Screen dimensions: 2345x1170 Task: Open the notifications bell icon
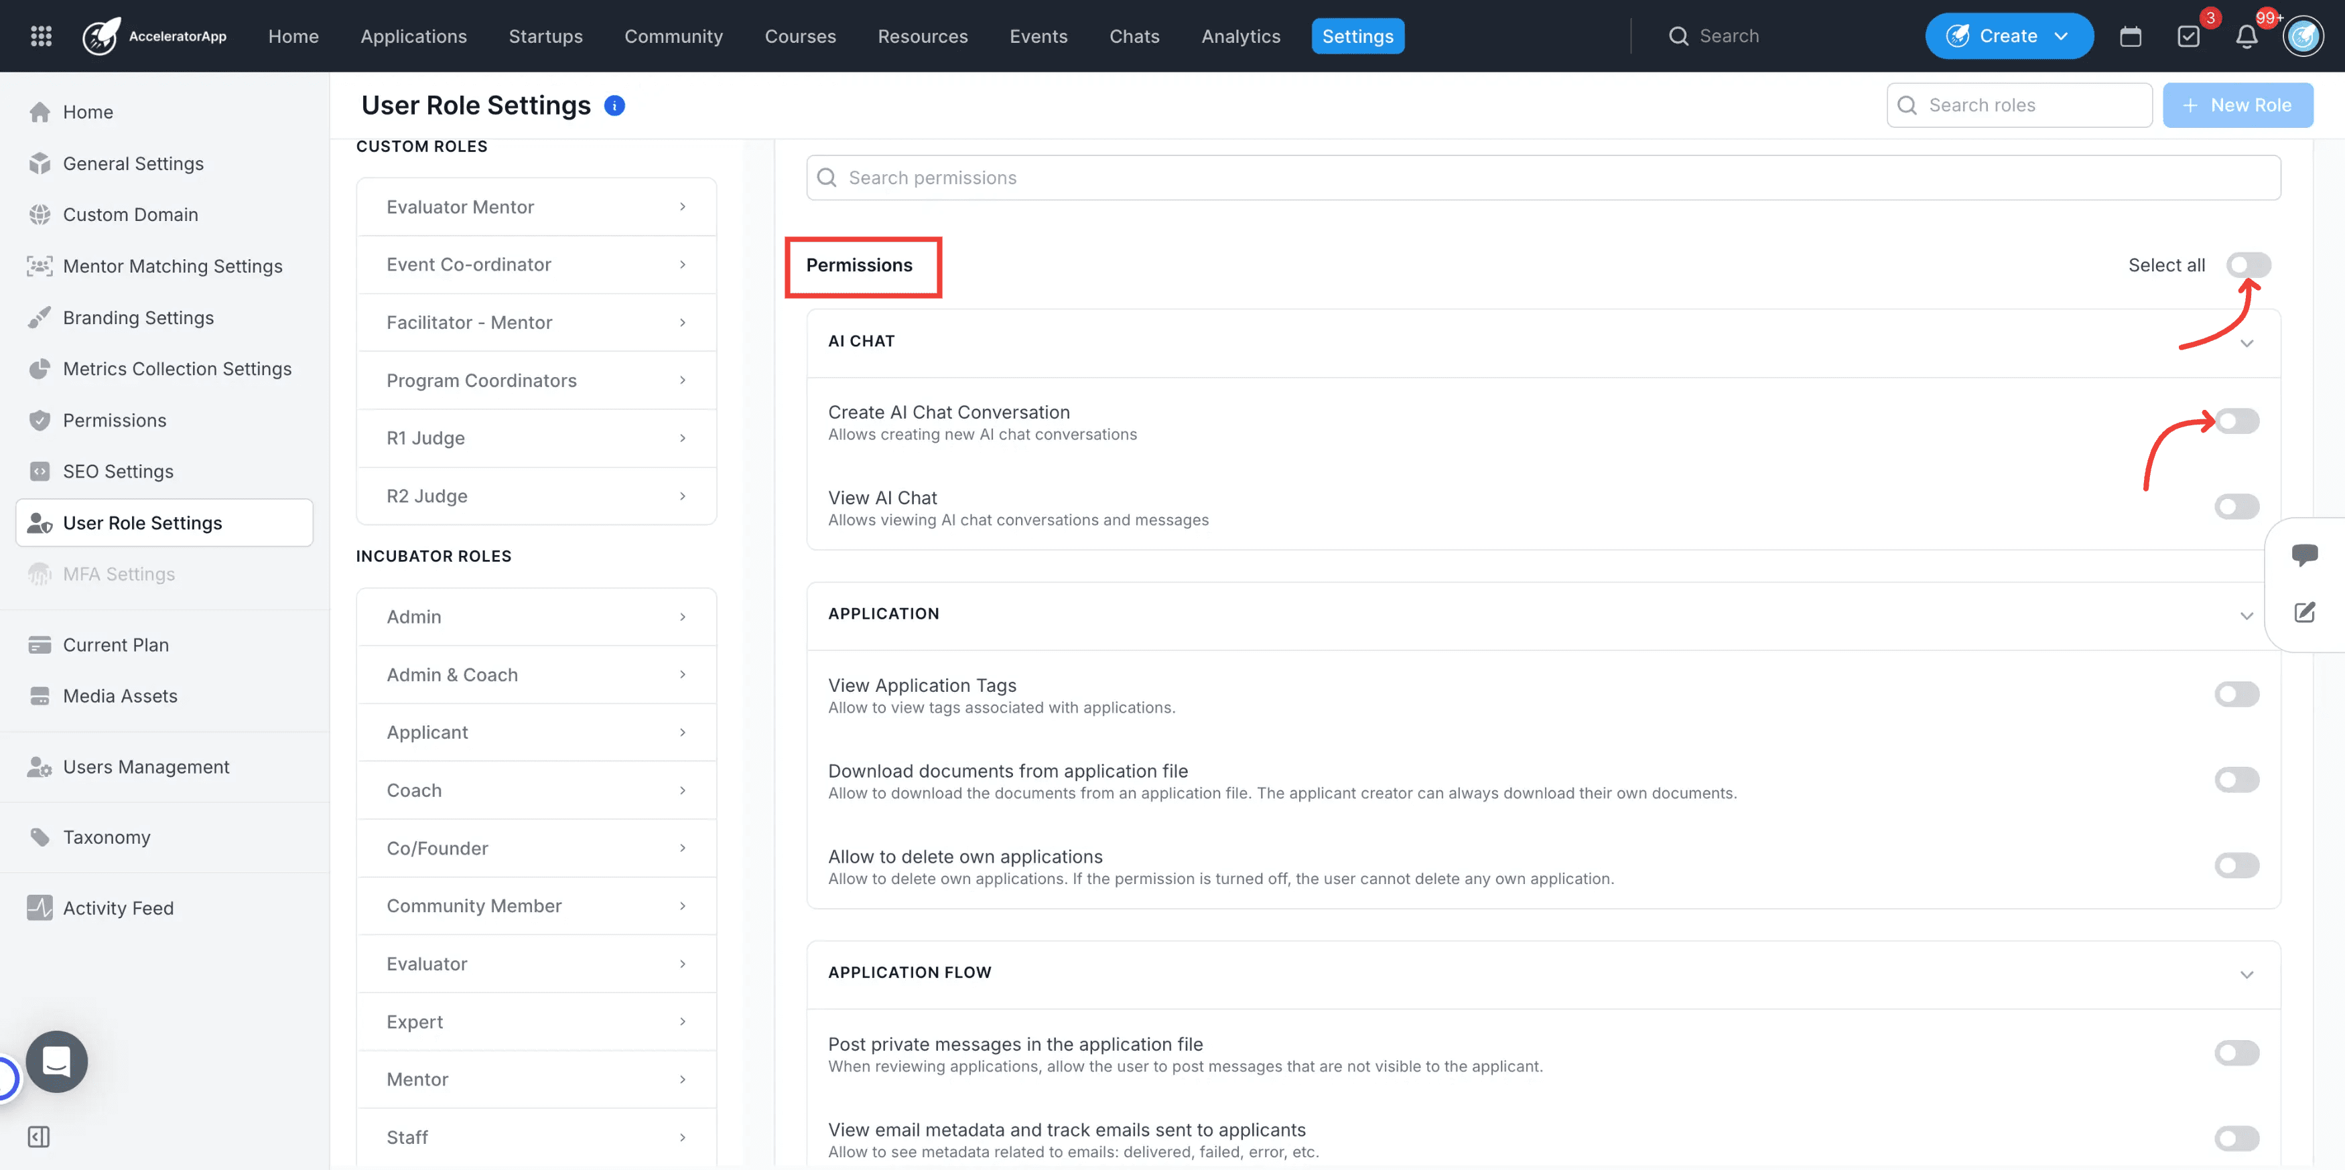2246,36
